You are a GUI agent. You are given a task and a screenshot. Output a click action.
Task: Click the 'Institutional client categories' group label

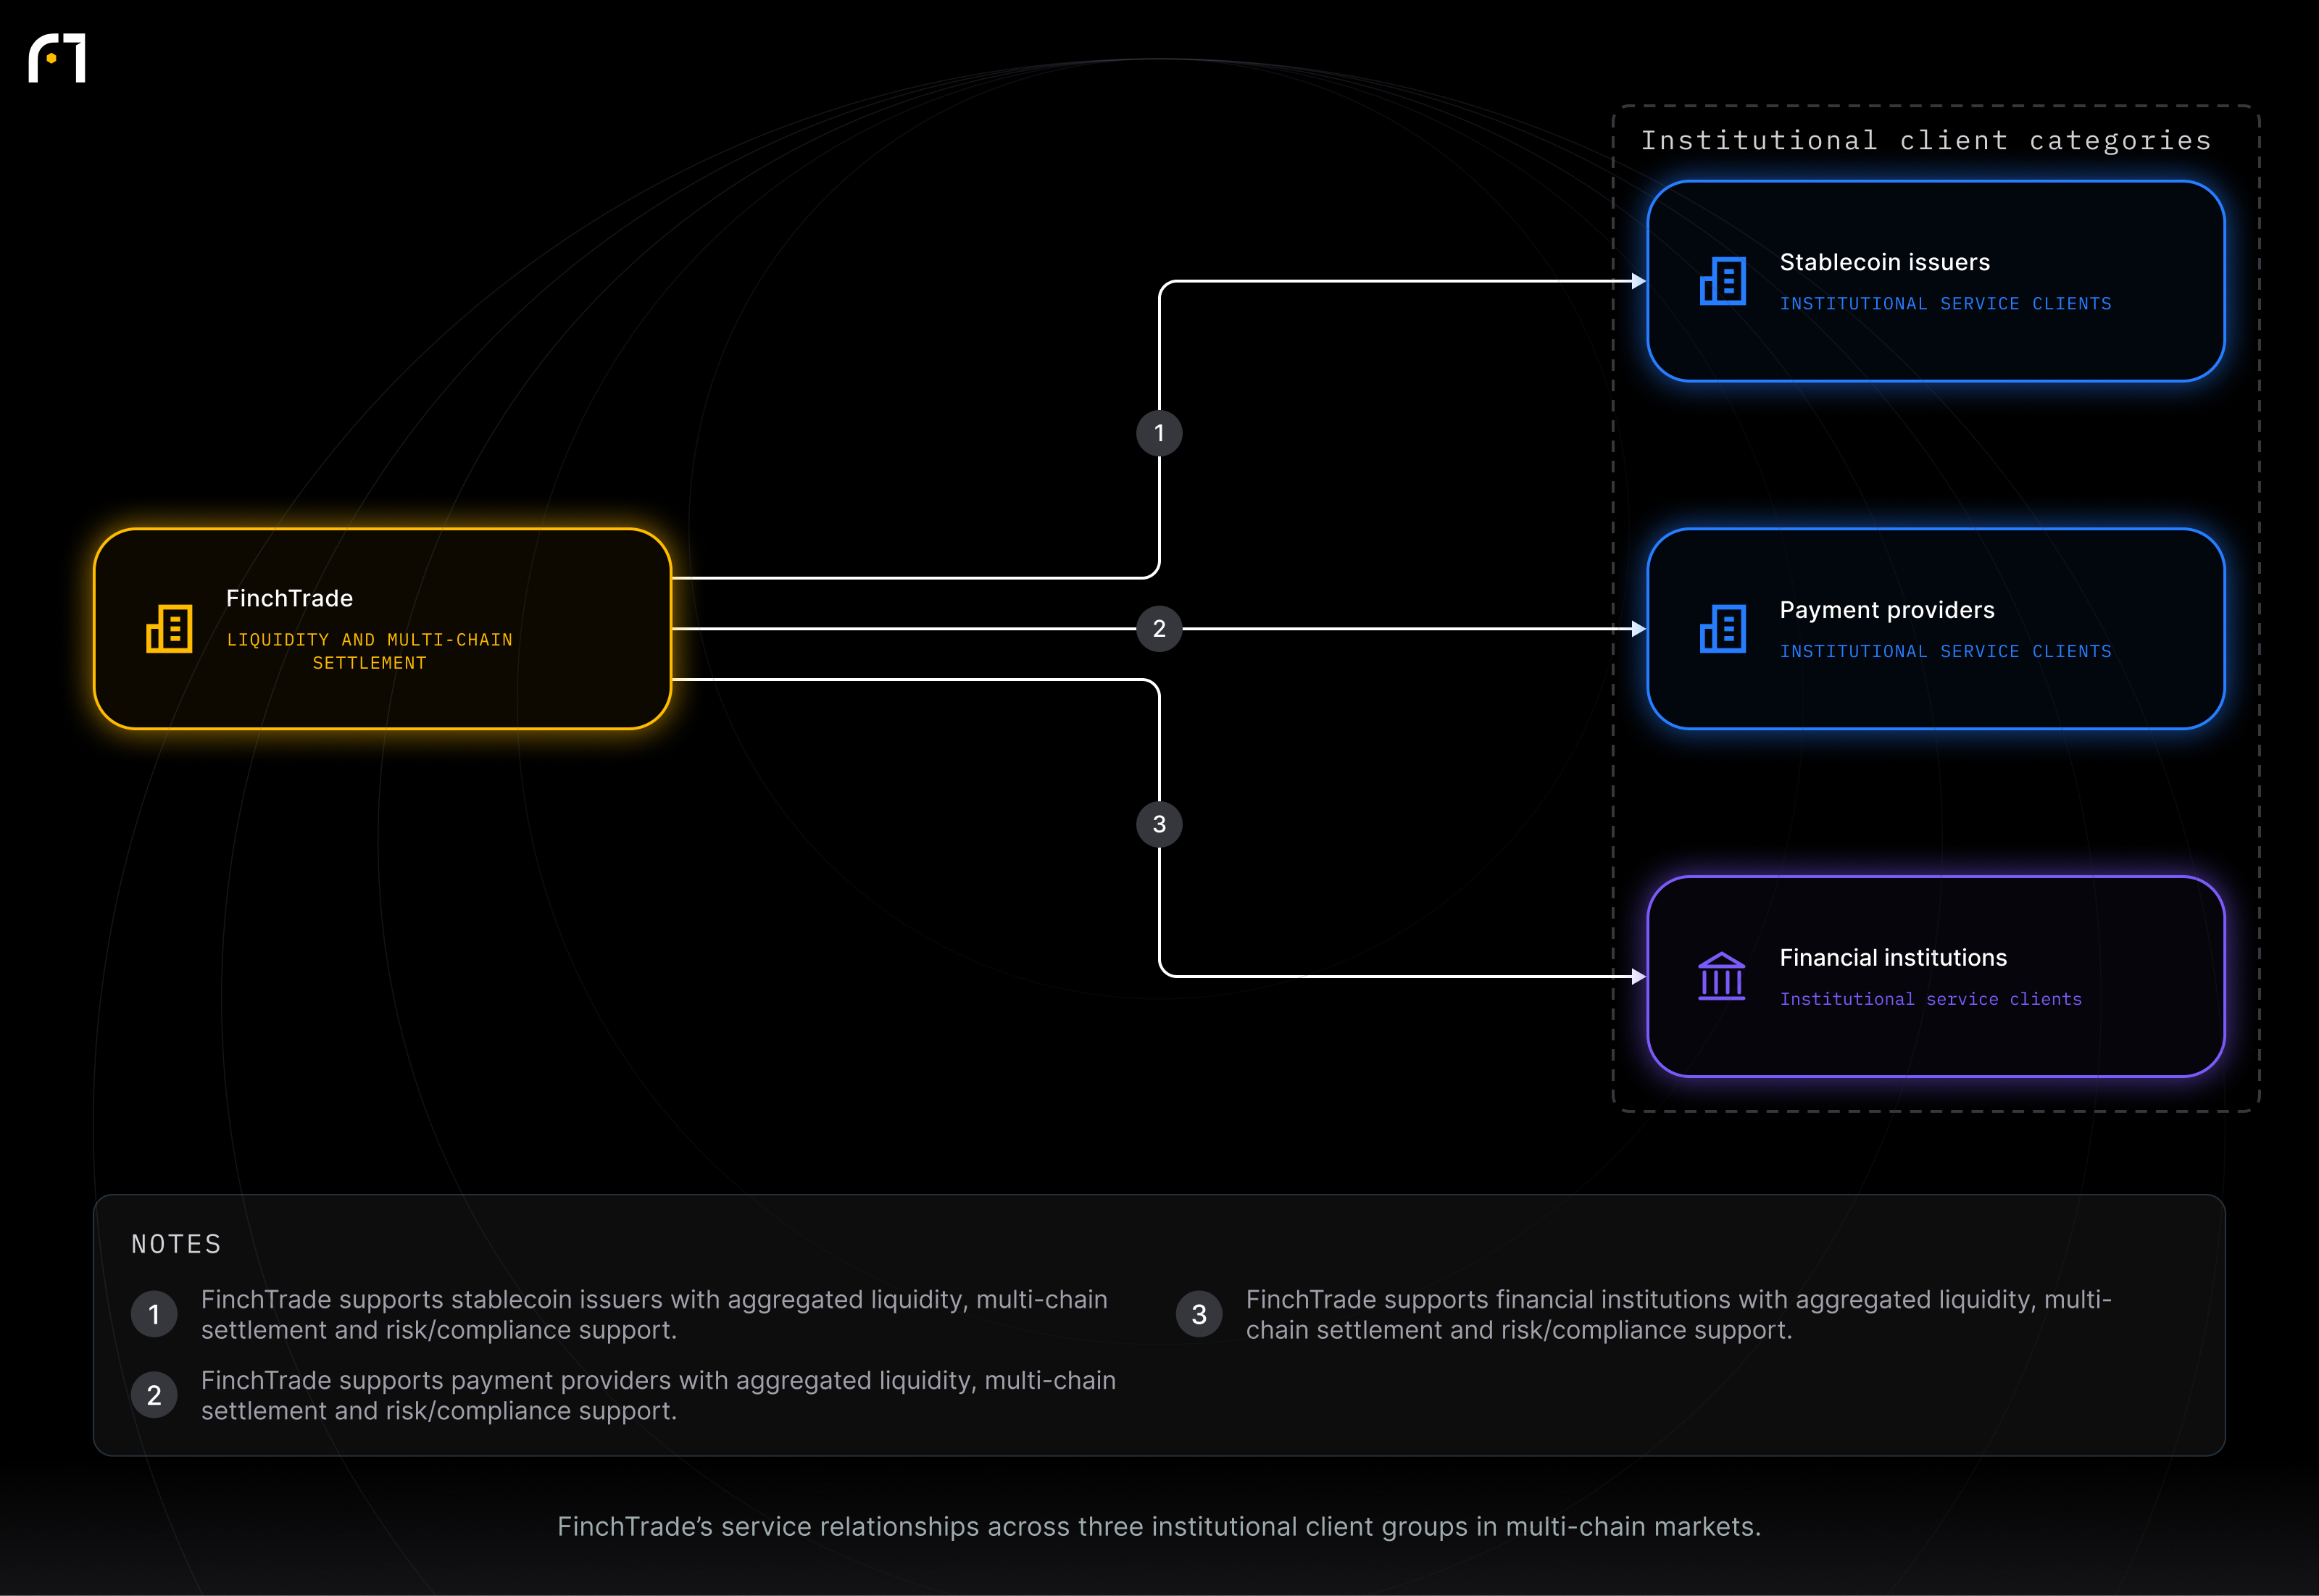(x=1926, y=140)
